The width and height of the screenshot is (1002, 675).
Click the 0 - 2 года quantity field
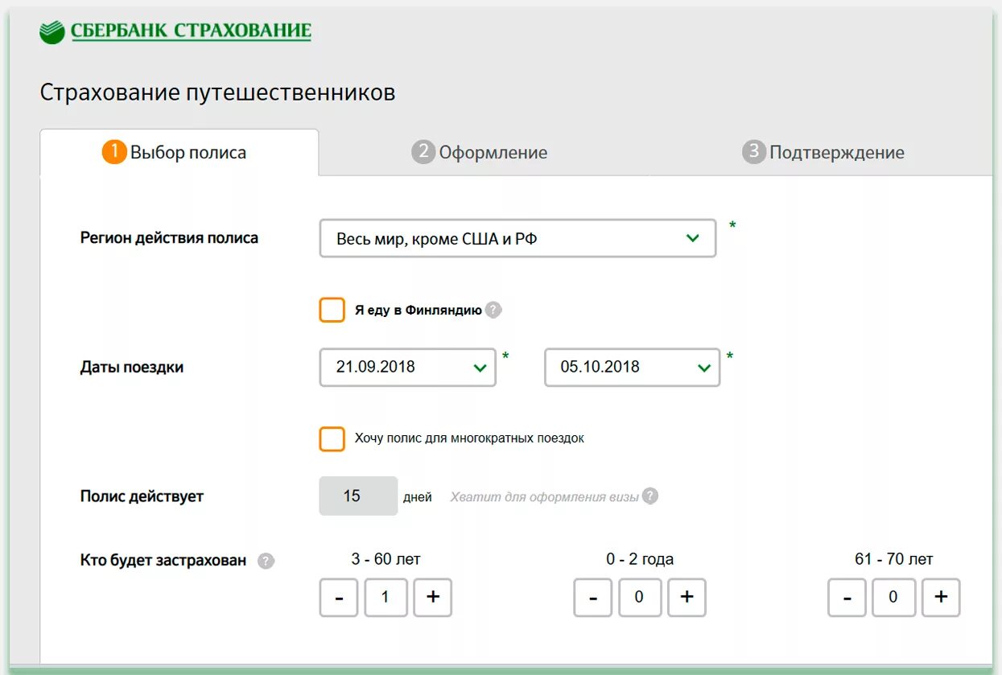[640, 598]
